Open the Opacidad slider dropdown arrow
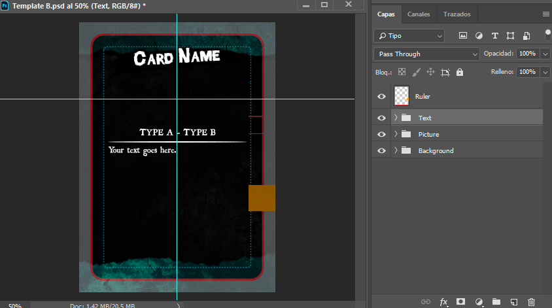 tap(545, 54)
